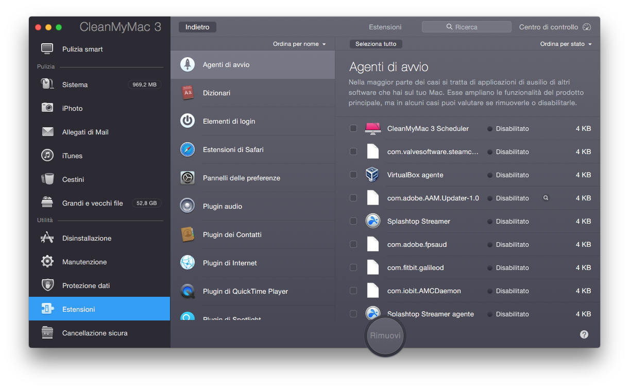The width and height of the screenshot is (629, 389).
Task: Select the Splashtop Streamer agente checkbox
Action: (x=353, y=314)
